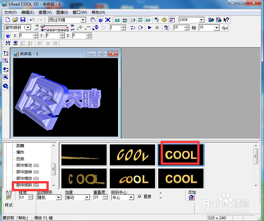
Task: Click the Edit Text tool in sidebar
Action: pyautogui.click(x=6, y=61)
